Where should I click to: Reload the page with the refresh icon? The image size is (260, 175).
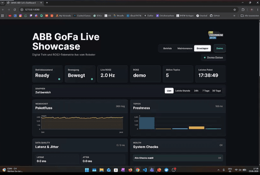tap(15, 10)
